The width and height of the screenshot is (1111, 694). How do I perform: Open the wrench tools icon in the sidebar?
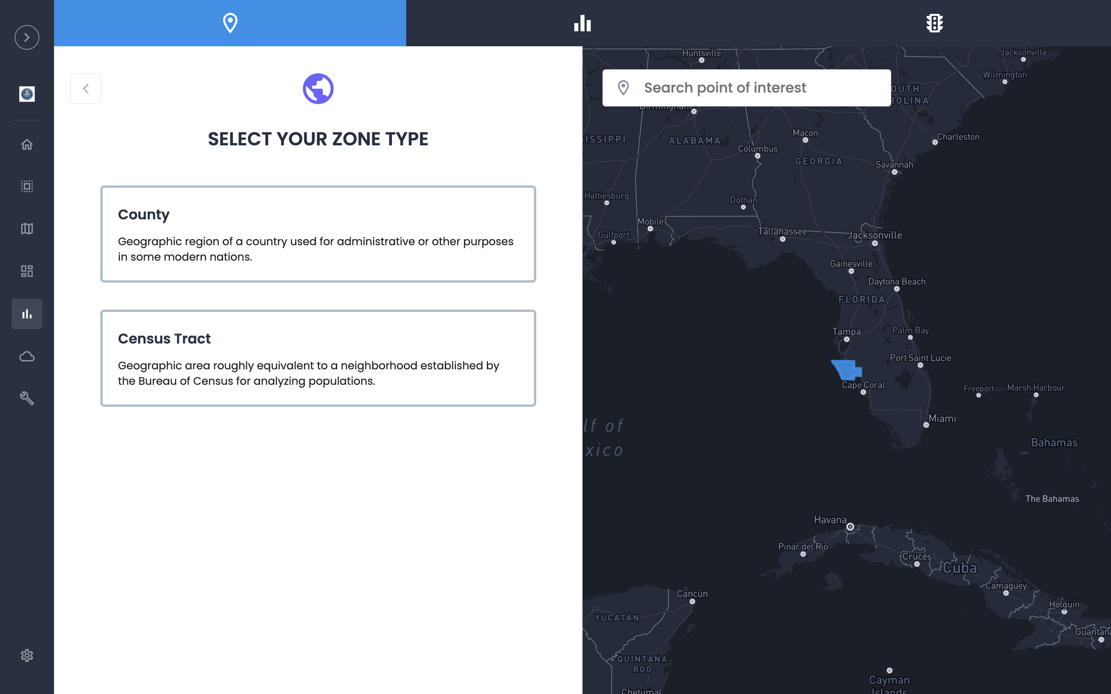[27, 398]
